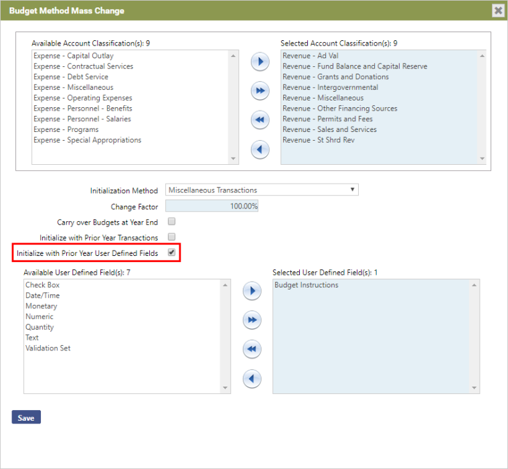Screen dimensions: 508x469
Task: Click move-all-left double arrow for Account Classifications
Action: point(260,120)
